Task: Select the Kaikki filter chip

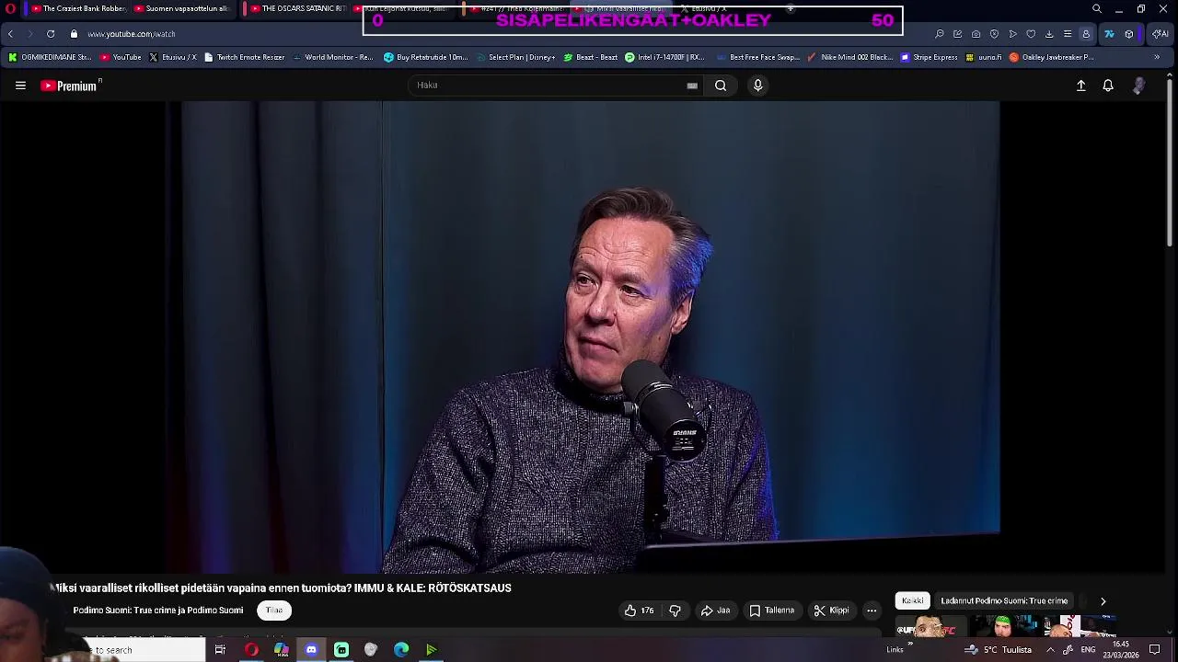Action: pyautogui.click(x=913, y=600)
